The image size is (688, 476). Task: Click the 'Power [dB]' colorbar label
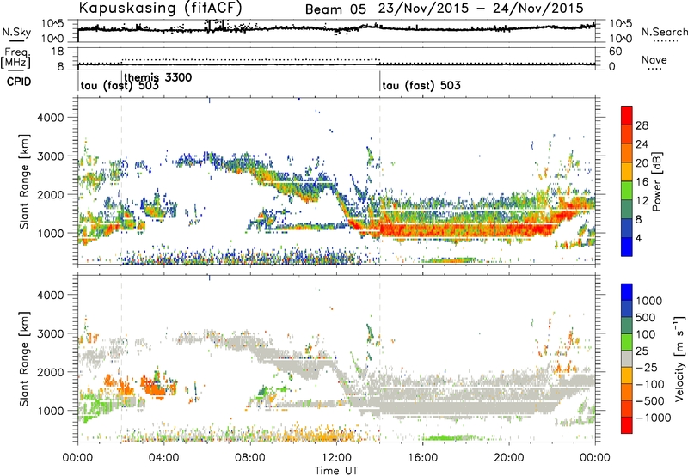tap(656, 181)
